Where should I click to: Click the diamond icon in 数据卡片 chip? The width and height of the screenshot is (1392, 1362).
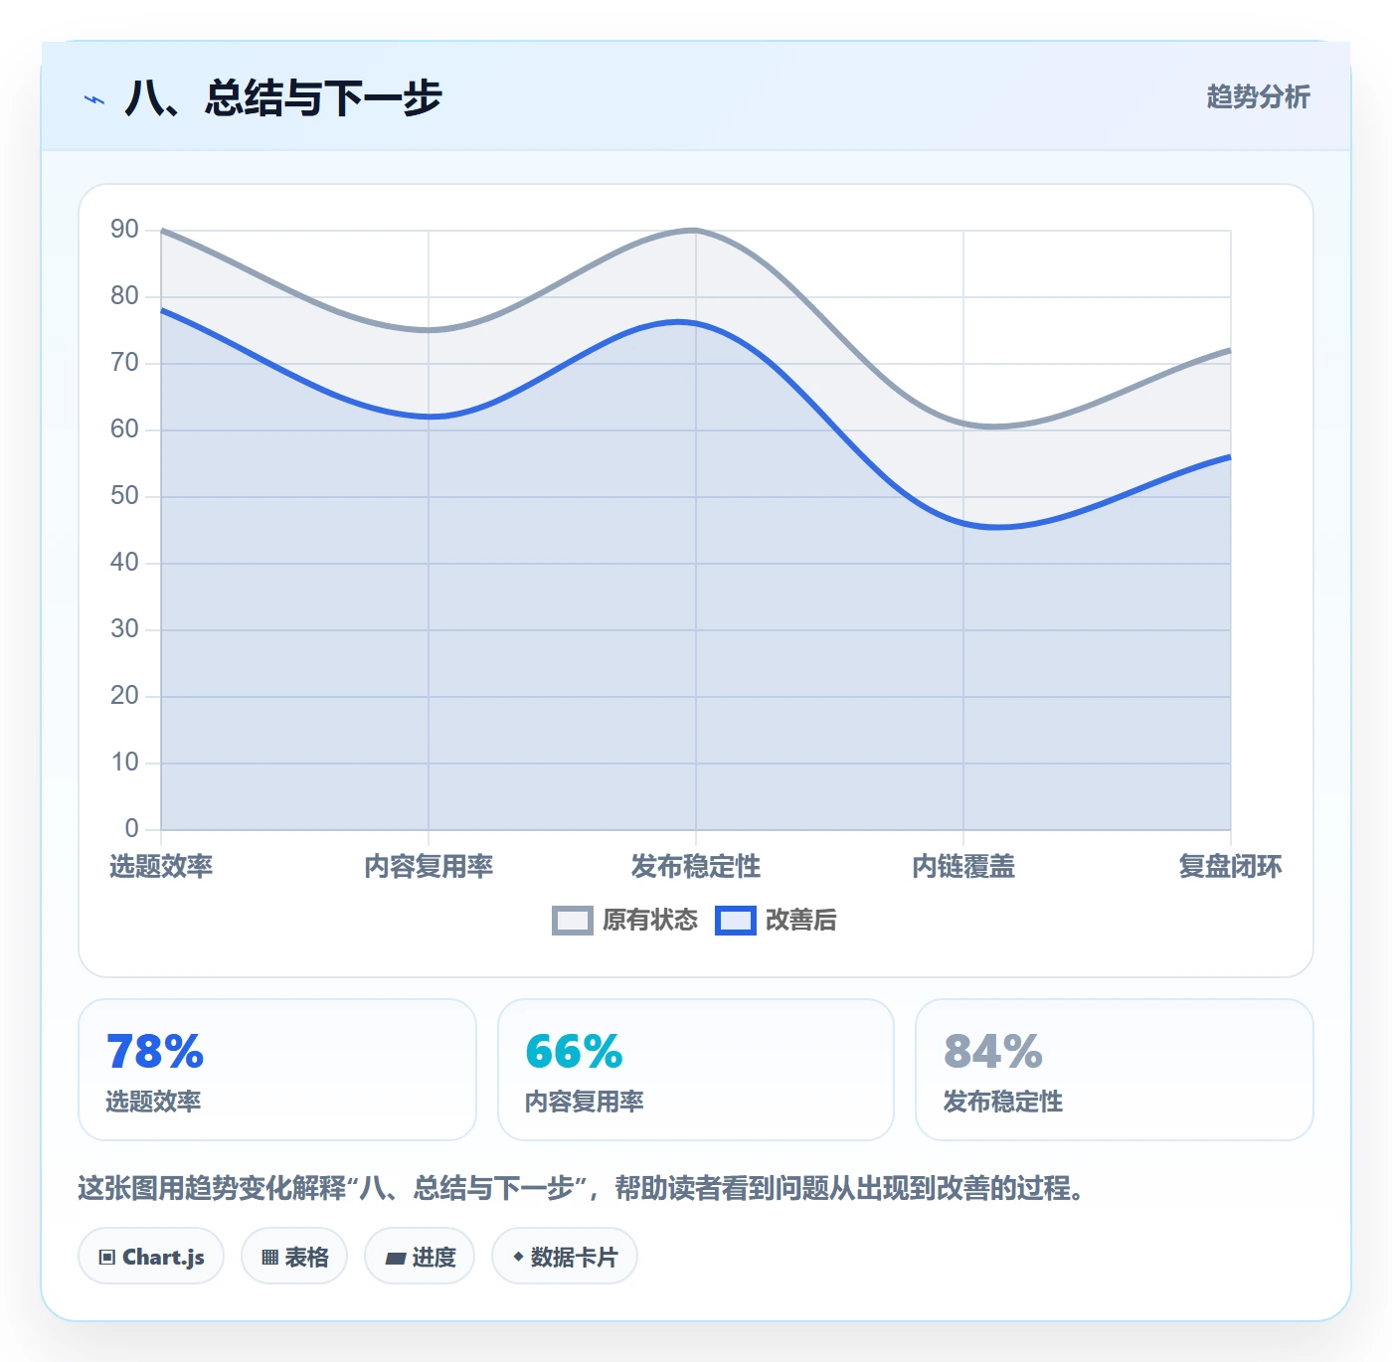point(518,1257)
